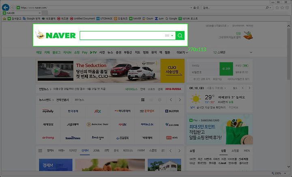Click the Samsung Card Pay banner
The height and width of the screenshot is (177, 292).
[x=220, y=129]
